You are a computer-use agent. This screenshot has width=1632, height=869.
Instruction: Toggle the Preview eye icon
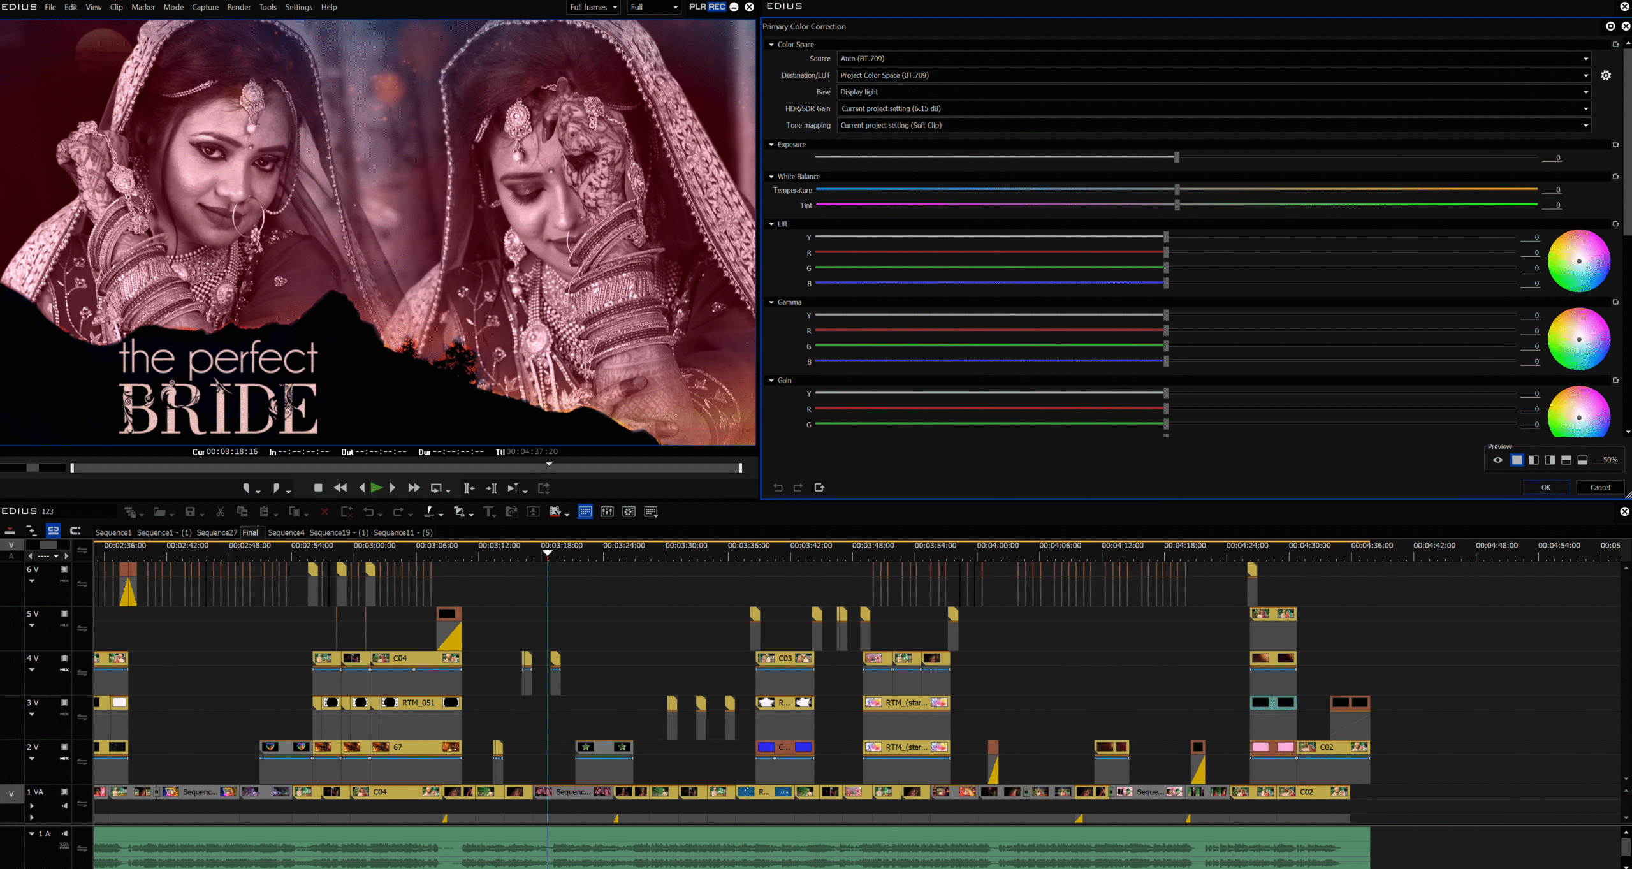[1498, 460]
